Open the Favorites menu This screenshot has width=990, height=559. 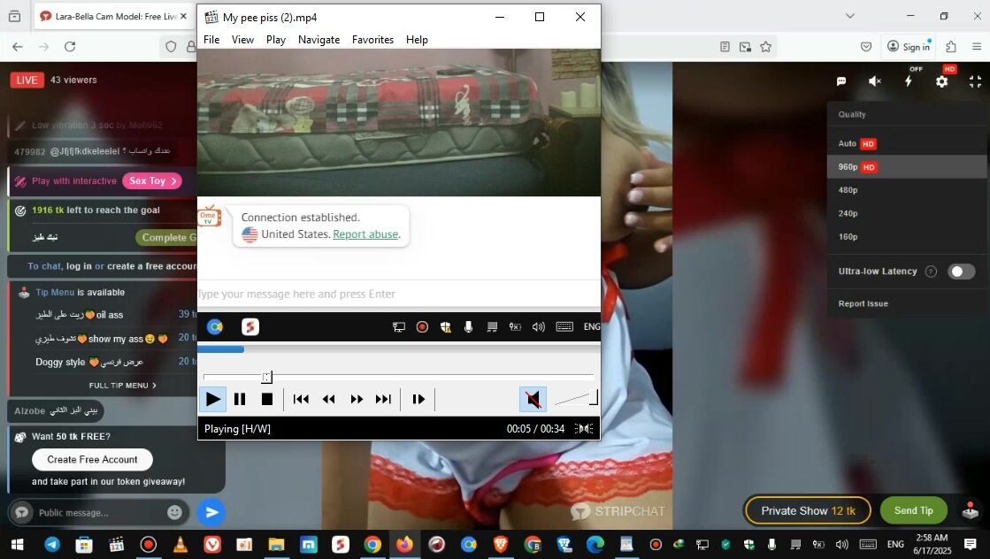pos(372,40)
